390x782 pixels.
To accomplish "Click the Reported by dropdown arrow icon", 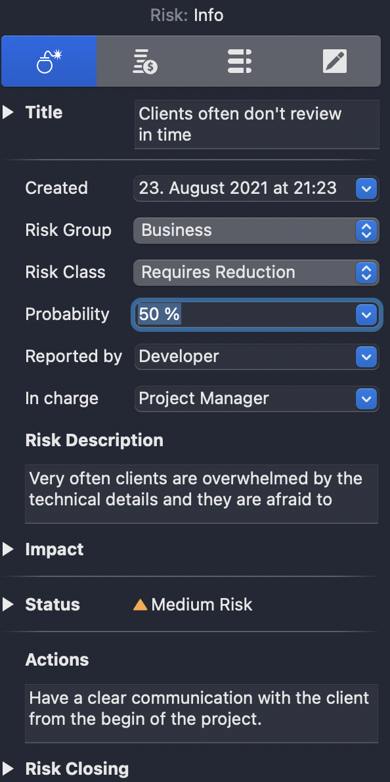I will tap(366, 357).
